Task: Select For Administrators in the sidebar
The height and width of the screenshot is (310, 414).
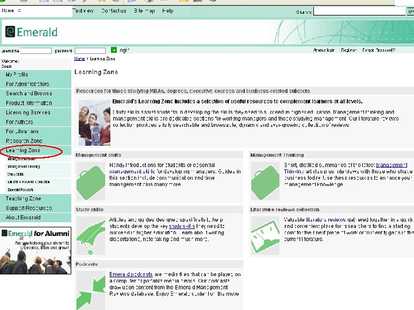Action: click(36, 84)
